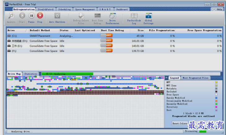This screenshot has width=226, height=135.
Task: Change the MFT legend color swatch
Action: click(216, 82)
